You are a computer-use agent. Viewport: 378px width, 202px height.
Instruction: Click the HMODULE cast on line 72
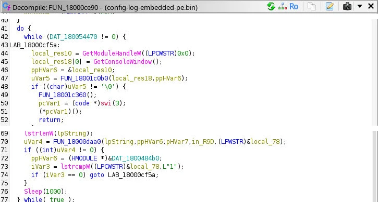[x=84, y=158]
